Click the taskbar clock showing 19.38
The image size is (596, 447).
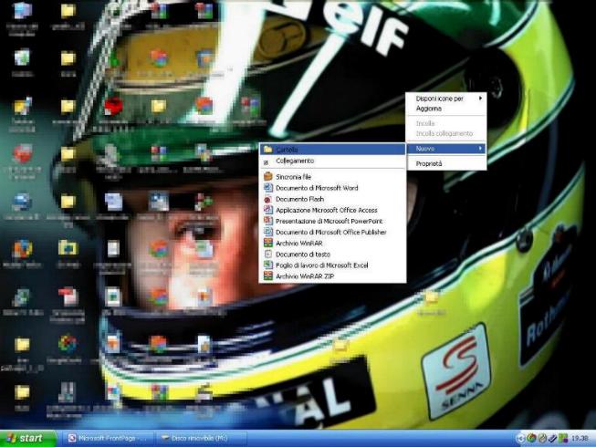pyautogui.click(x=580, y=439)
